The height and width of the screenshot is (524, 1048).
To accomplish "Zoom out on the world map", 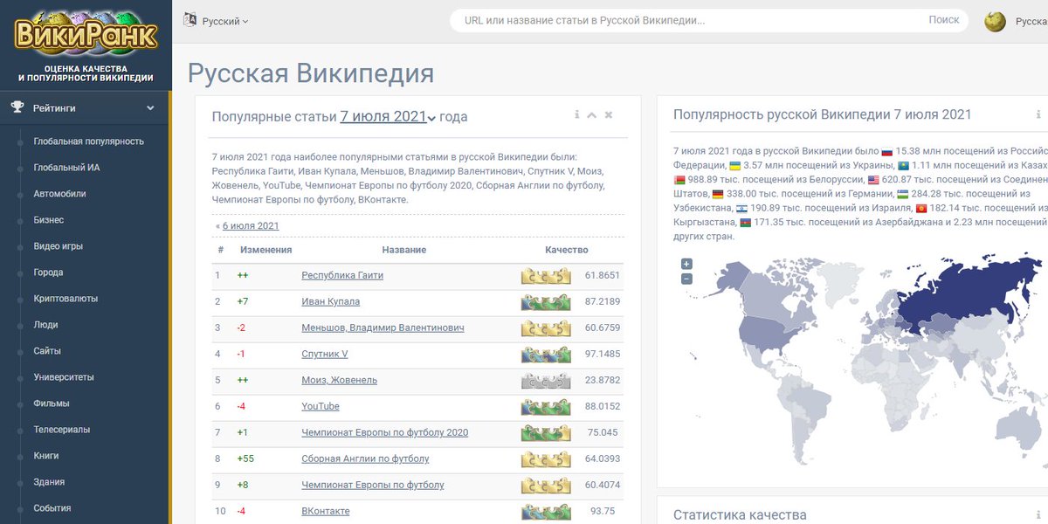I will pyautogui.click(x=686, y=279).
